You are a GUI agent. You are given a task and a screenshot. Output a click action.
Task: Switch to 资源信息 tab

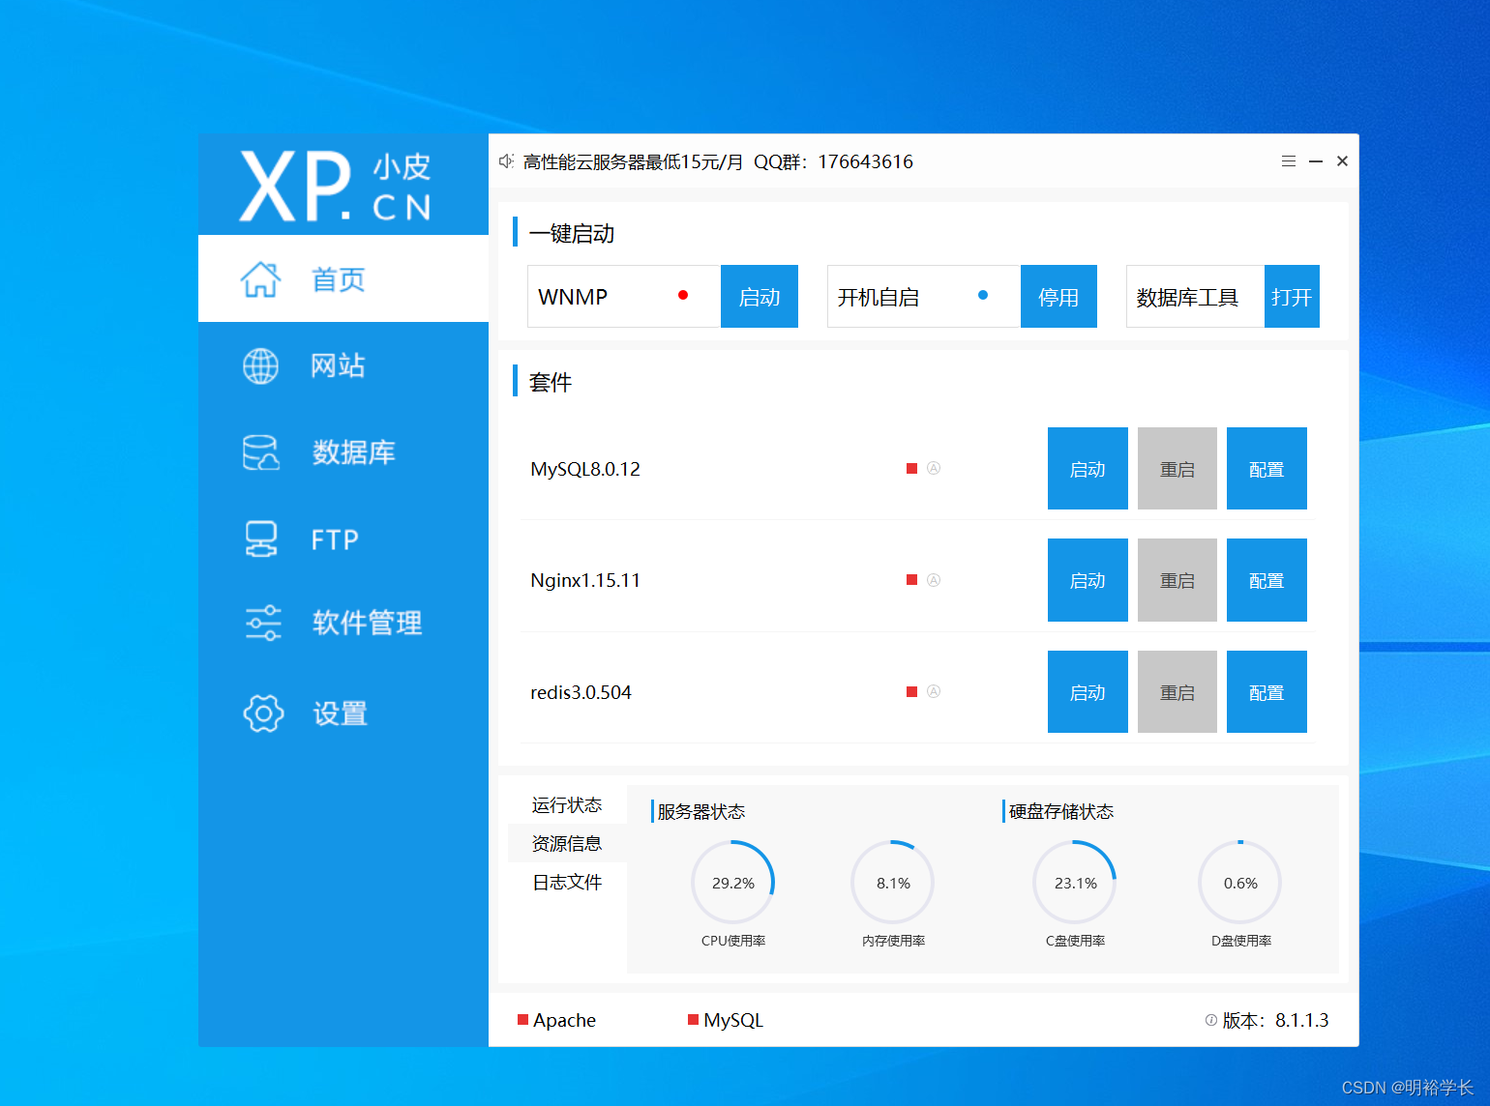click(567, 843)
